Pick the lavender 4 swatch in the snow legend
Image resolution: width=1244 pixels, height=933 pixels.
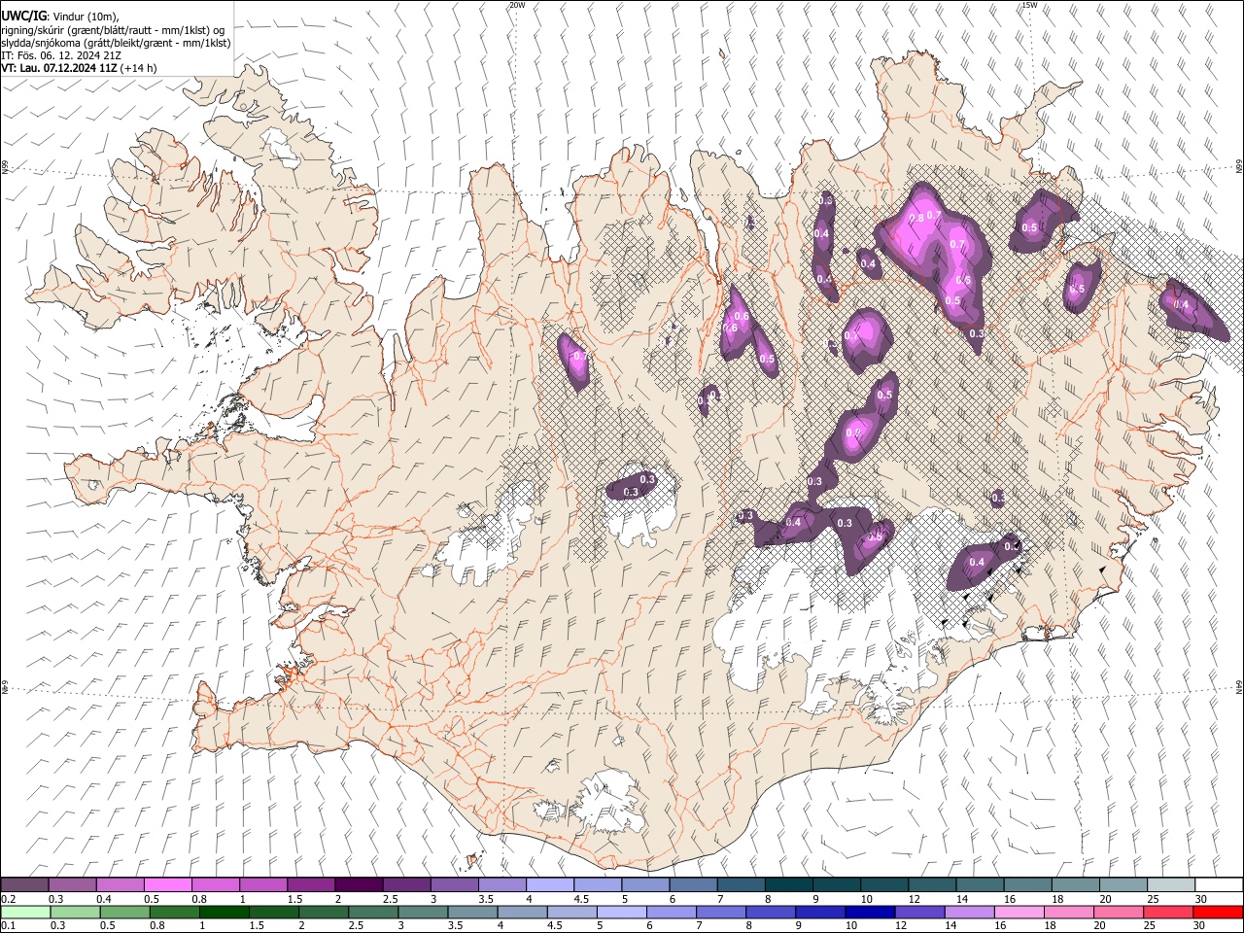pos(550,885)
